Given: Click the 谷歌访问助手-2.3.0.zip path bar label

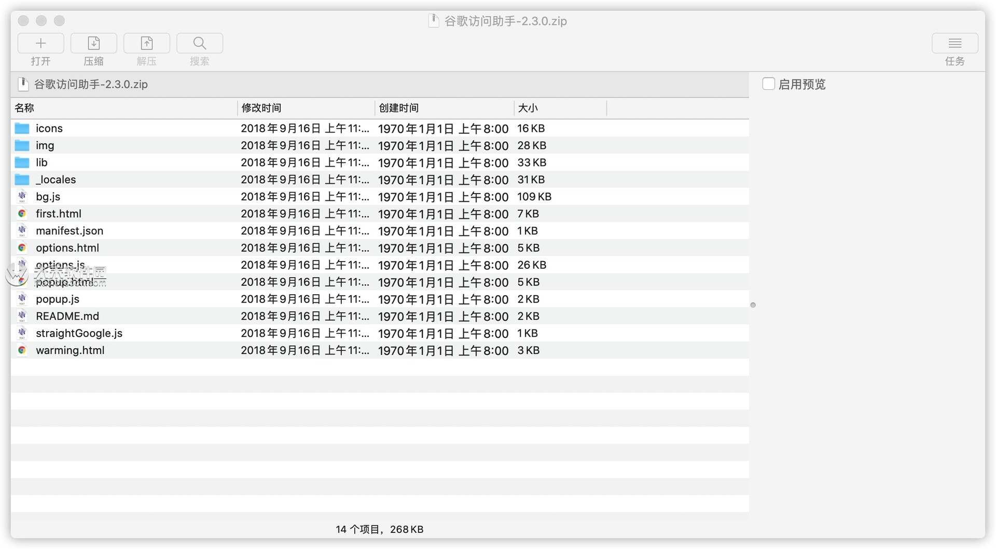Looking at the screenshot, I should [x=91, y=84].
